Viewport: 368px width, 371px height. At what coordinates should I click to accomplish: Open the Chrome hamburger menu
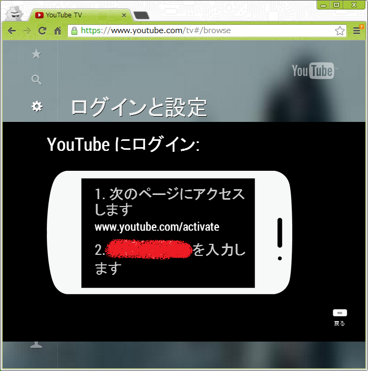[x=356, y=31]
